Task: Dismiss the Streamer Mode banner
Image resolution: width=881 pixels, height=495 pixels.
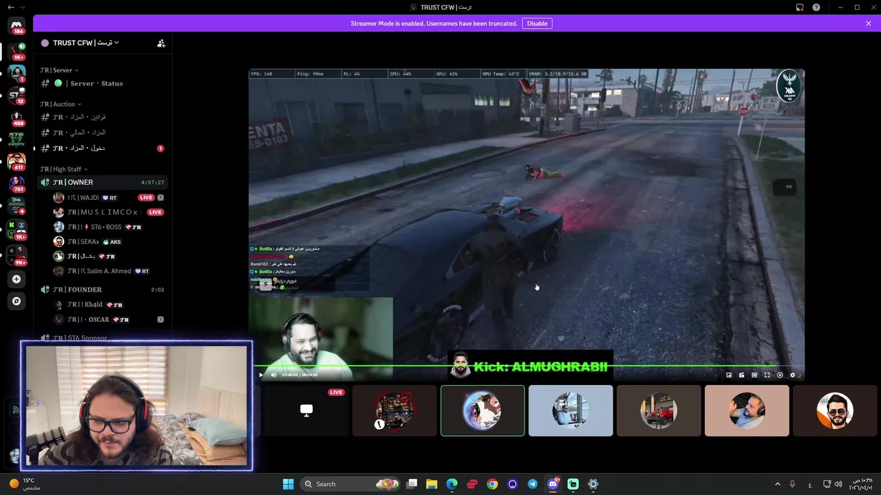Action: pyautogui.click(x=869, y=23)
